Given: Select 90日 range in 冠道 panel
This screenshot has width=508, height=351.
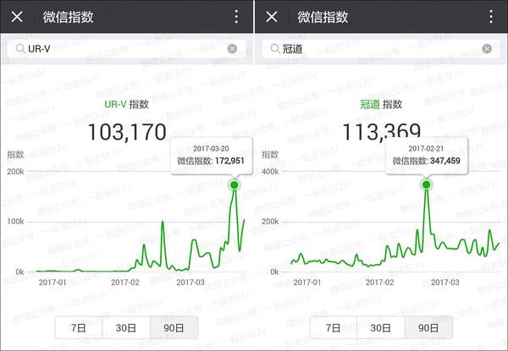Looking at the screenshot, I should pos(428,327).
